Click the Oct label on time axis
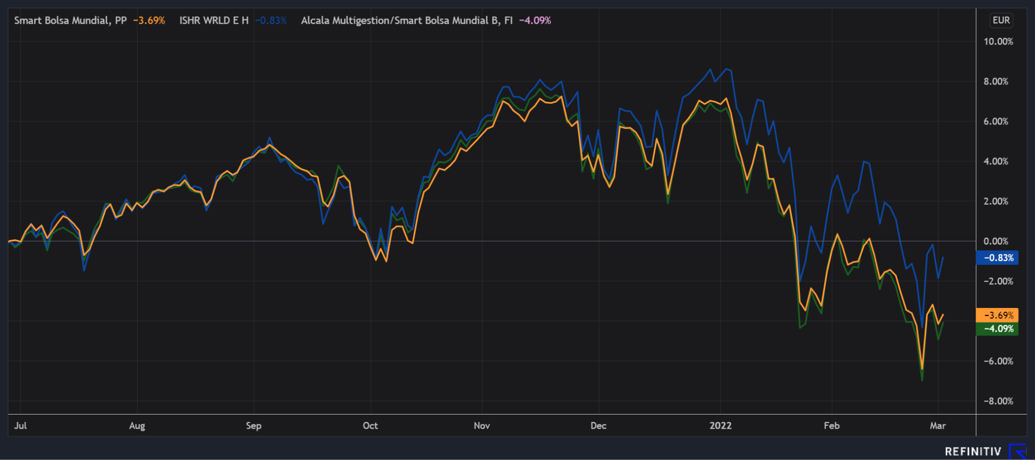Screen dimensions: 1035x460 tap(370, 425)
